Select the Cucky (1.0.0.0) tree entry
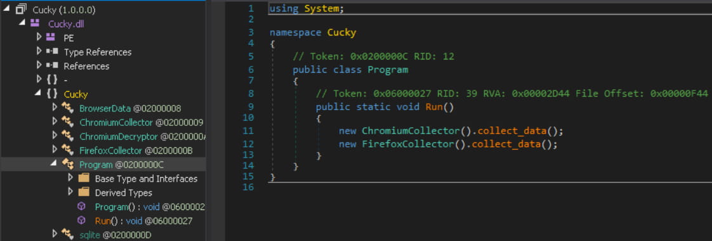This screenshot has width=712, height=241. (x=64, y=9)
